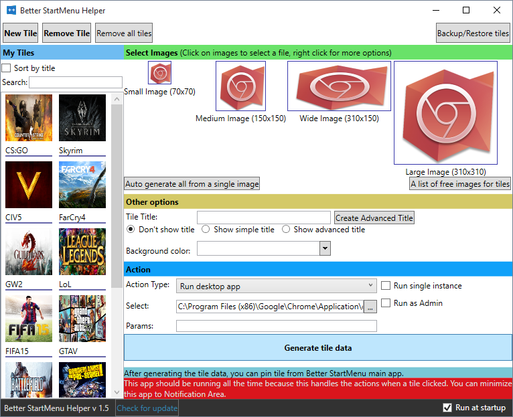Select Show advanced title option

pos(286,230)
